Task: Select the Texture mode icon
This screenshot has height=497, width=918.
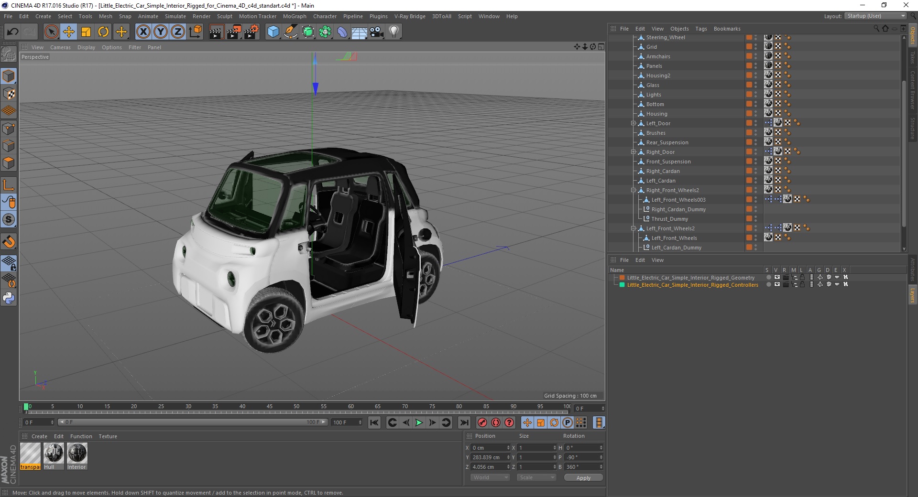Action: [9, 94]
